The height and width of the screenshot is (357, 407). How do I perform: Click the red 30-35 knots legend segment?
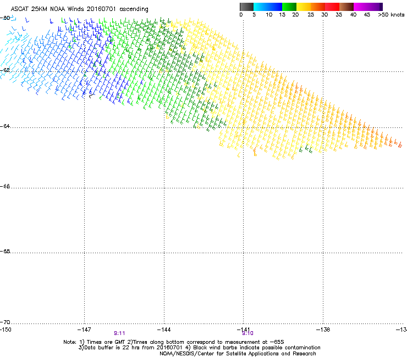[x=332, y=7]
